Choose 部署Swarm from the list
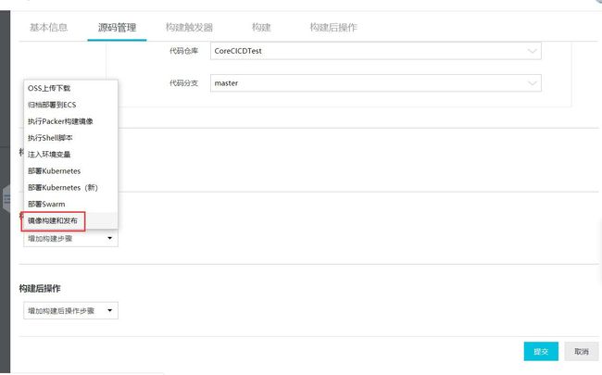The image size is (602, 375). point(70,204)
